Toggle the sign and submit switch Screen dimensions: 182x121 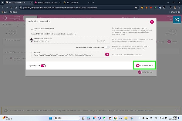[x=43, y=65]
